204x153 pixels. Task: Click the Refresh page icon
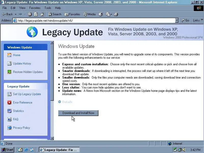(x=36, y=14)
